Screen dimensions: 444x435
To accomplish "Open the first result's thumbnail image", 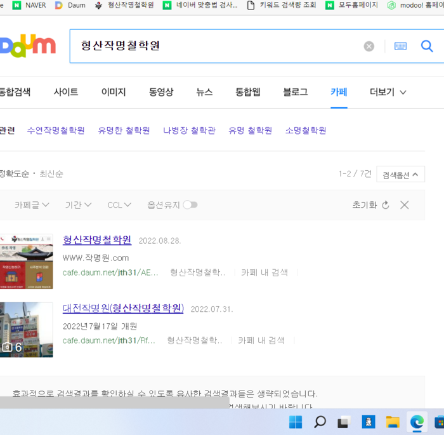I will click(x=27, y=262).
